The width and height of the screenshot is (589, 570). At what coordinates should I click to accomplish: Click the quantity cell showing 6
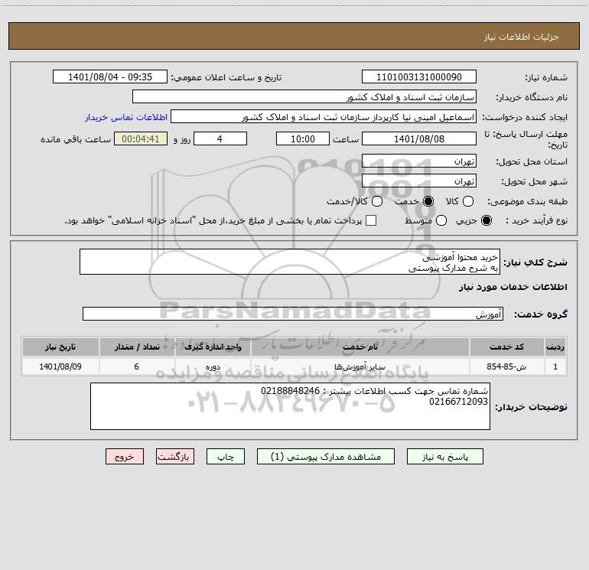click(137, 366)
